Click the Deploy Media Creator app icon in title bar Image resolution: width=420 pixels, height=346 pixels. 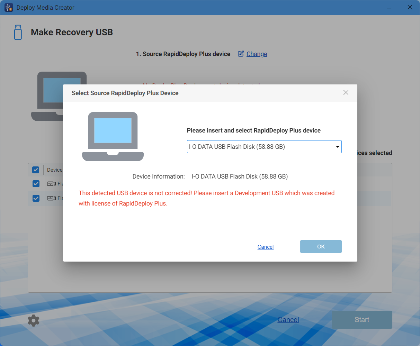click(x=9, y=7)
